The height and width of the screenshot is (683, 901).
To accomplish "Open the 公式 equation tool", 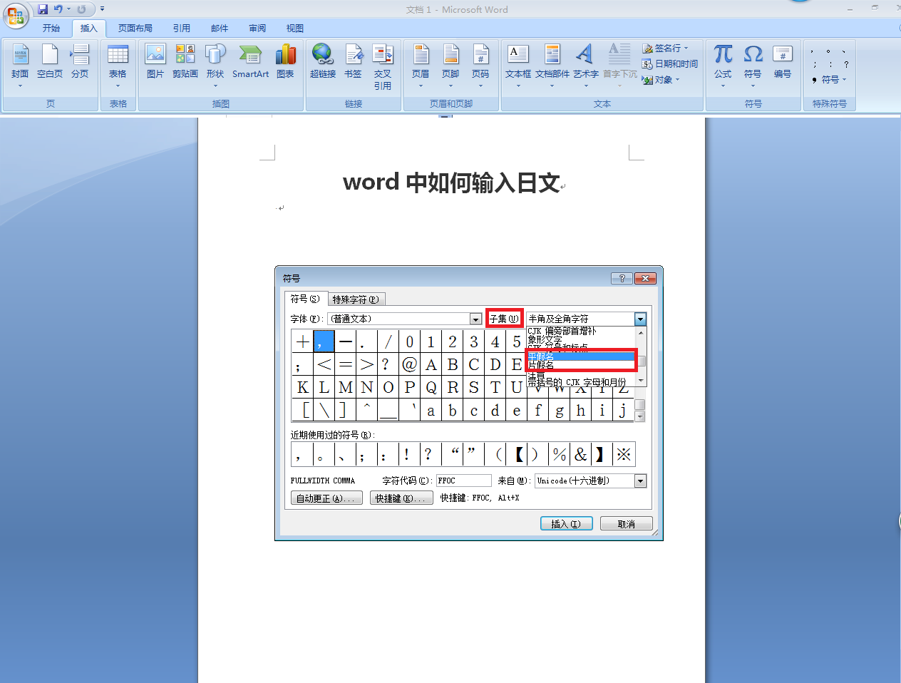I will (x=723, y=65).
